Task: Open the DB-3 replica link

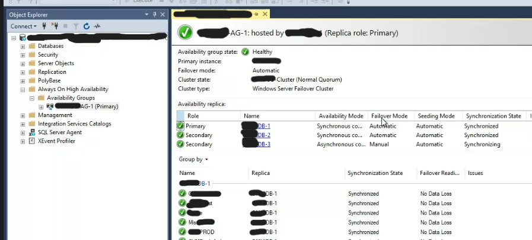Action: click(263, 144)
